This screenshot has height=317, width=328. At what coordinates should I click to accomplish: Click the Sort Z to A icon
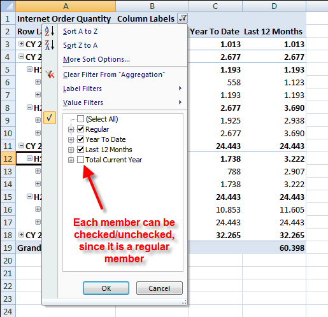[50, 45]
